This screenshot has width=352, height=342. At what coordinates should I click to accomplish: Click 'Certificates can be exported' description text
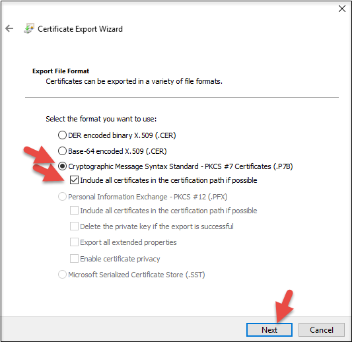click(x=134, y=81)
